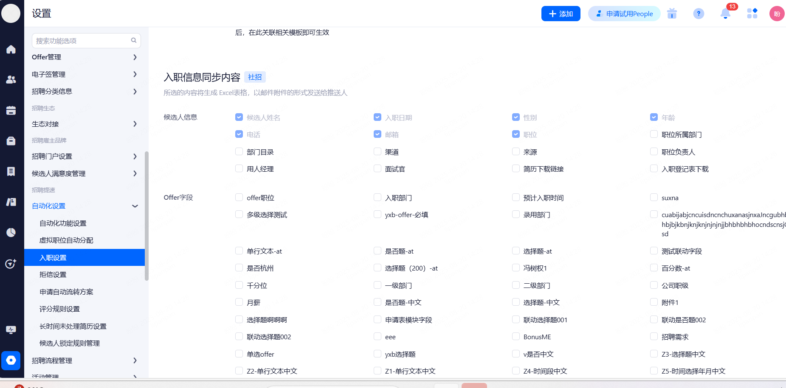Screen dimensions: 786x388
Task: Click the sidebar vertical scrollbar
Action: [x=146, y=216]
